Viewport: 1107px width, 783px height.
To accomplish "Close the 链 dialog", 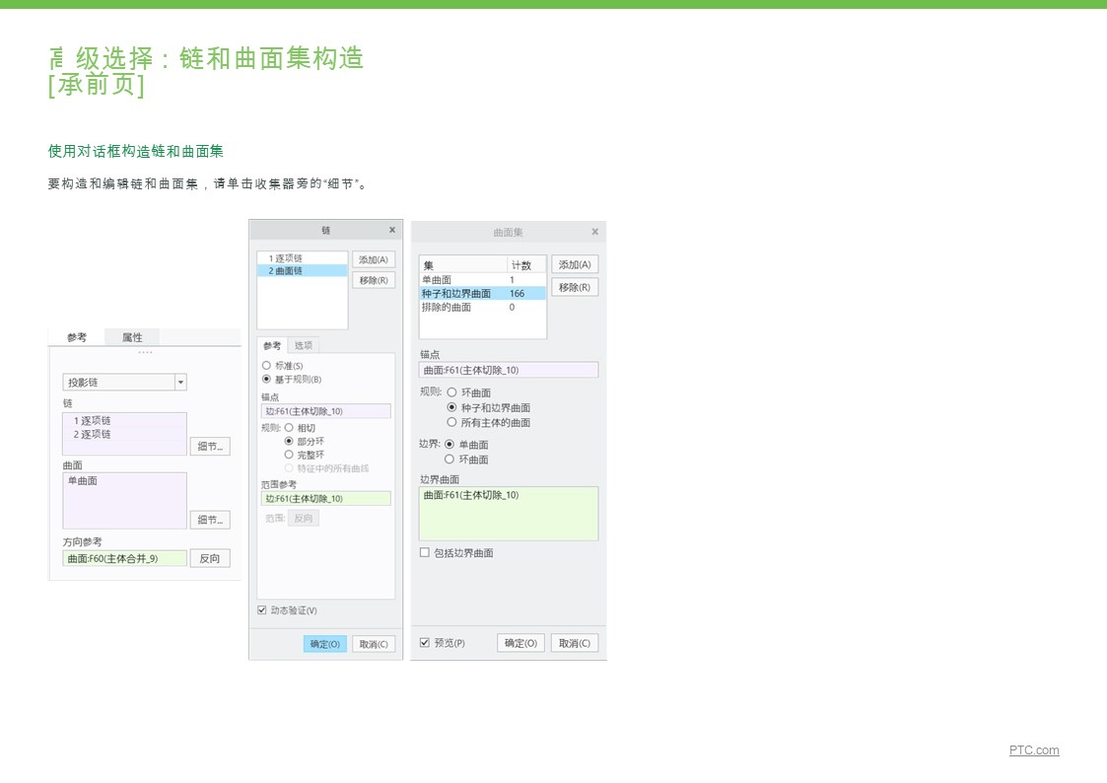I will pos(392,230).
